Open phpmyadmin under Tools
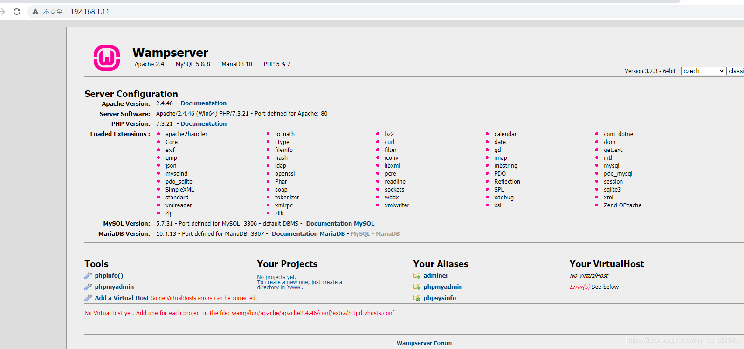Screen dimensions: 744x349 (114, 287)
